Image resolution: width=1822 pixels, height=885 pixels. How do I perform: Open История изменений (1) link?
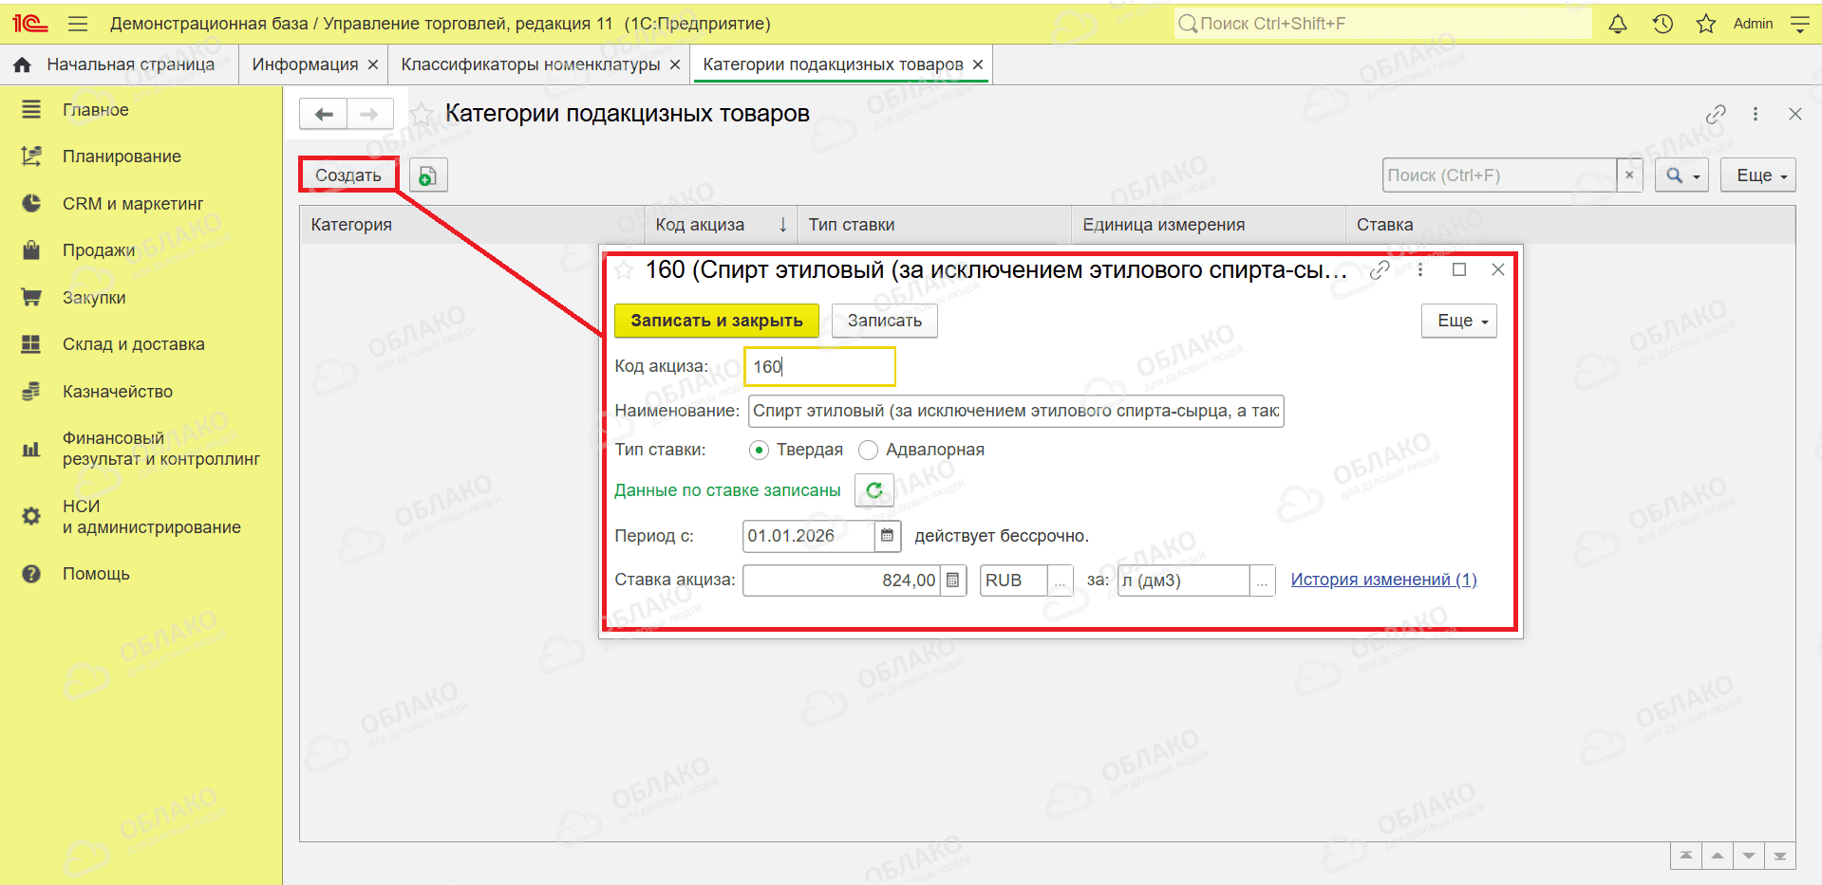1383,580
